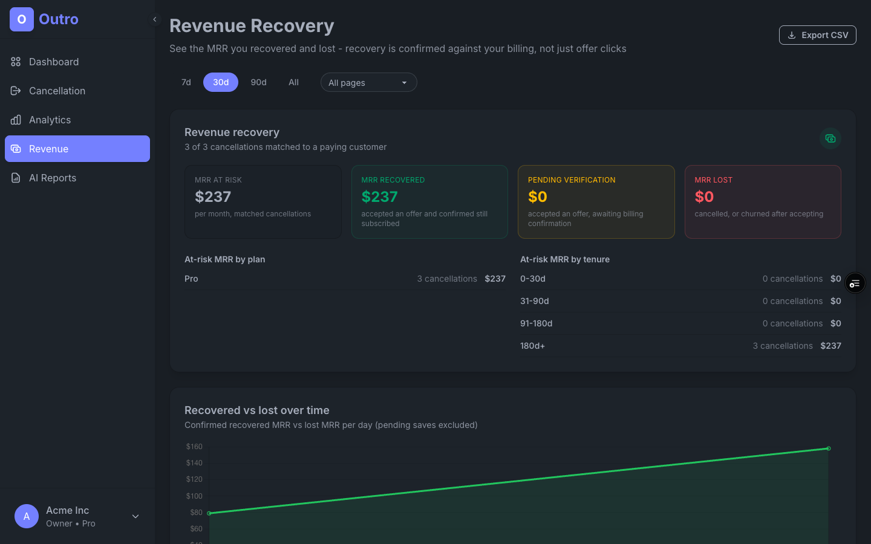Click the Analytics bar chart icon
The height and width of the screenshot is (544, 871).
point(16,120)
